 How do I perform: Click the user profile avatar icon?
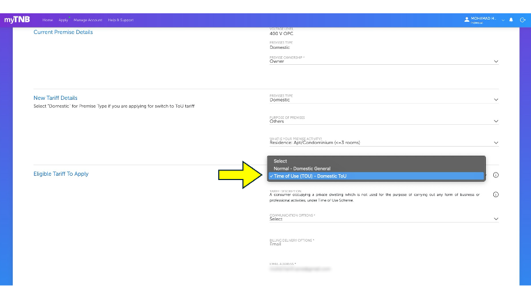click(467, 20)
